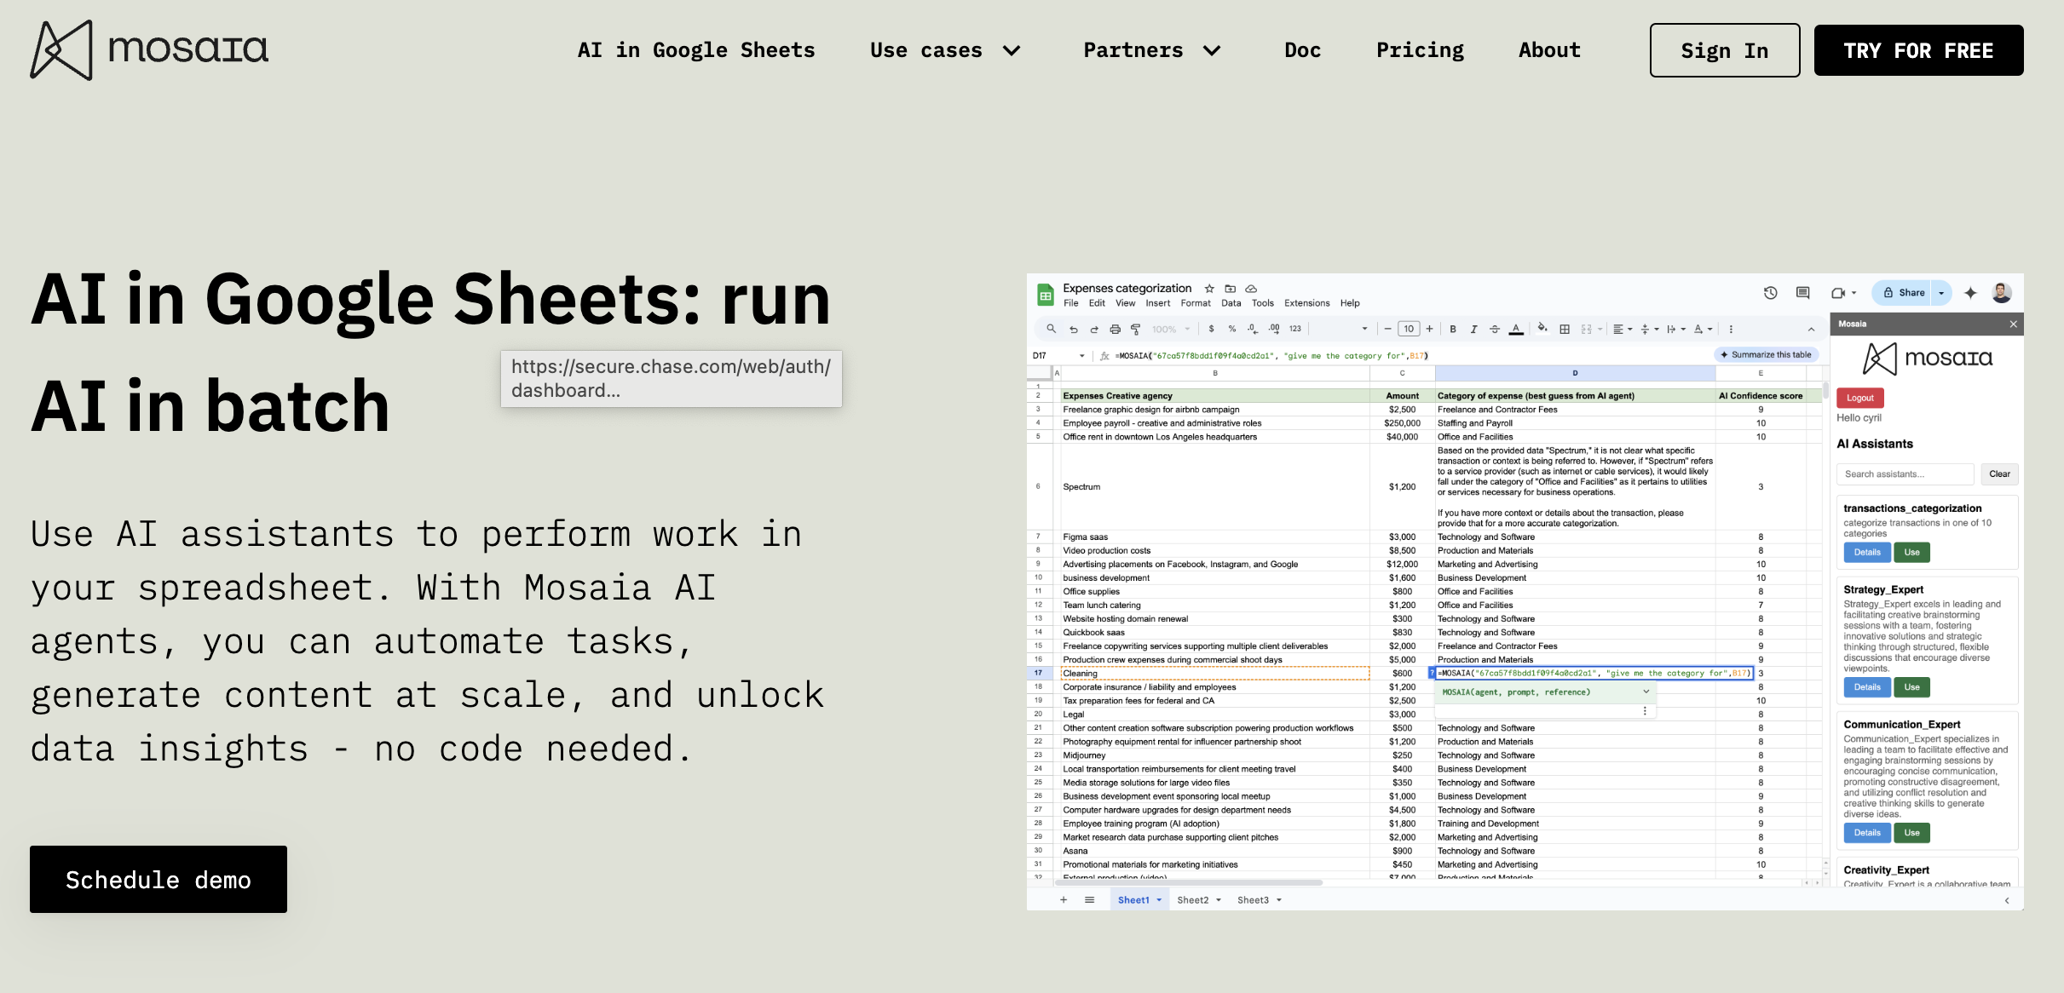This screenshot has height=993, width=2064.
Task: Toggle strikethrough formatting in the toolbar
Action: coord(1495,330)
